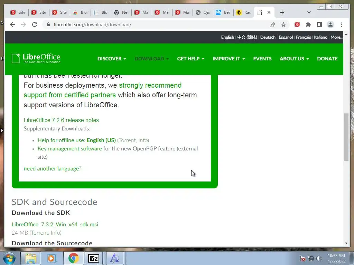The height and width of the screenshot is (265, 354).
Task: Bookmark this page with the star icon
Action: coord(283,24)
